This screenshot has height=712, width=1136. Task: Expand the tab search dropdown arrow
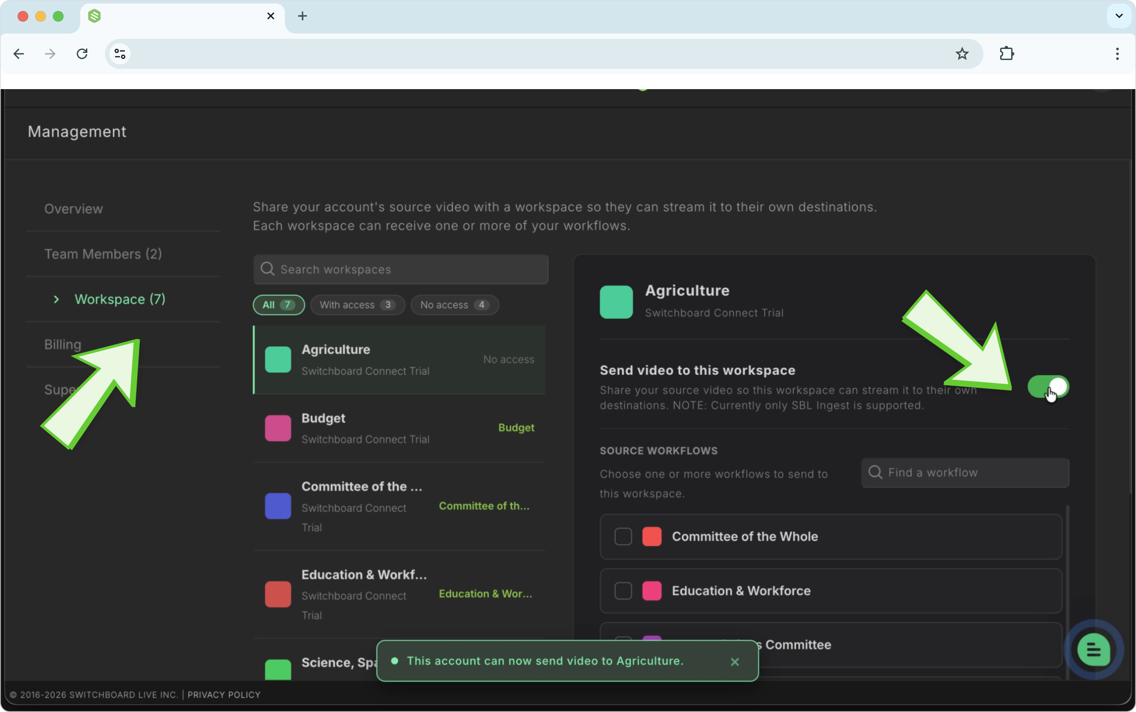tap(1119, 16)
